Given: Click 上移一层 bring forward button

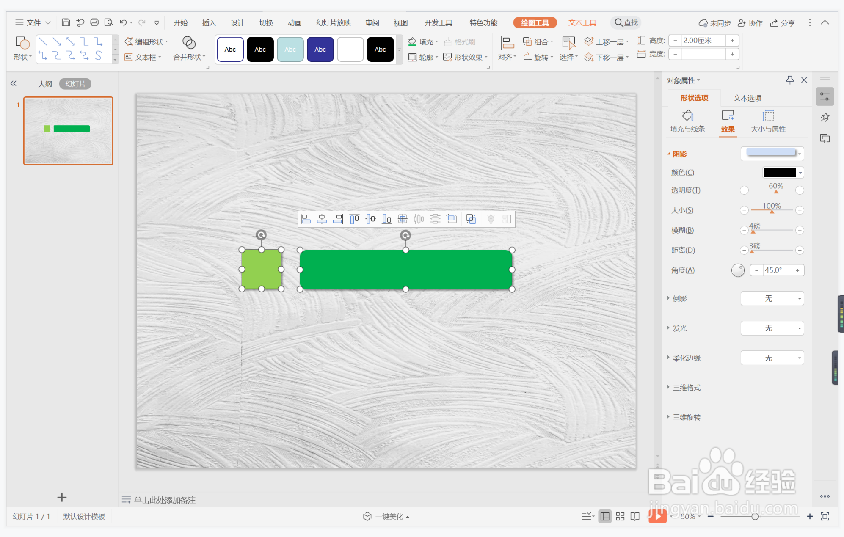Looking at the screenshot, I should 606,41.
